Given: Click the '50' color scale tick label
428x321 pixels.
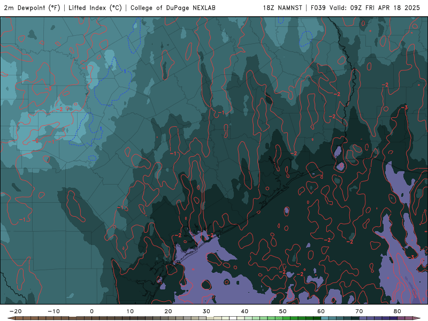Looking at the screenshot, I should 283,311.
